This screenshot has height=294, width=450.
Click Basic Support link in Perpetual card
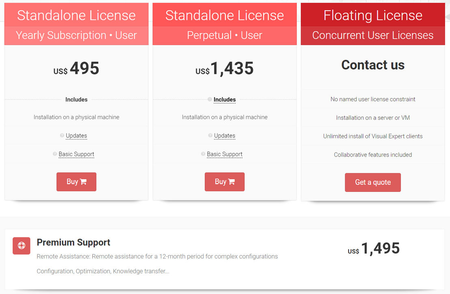(225, 154)
